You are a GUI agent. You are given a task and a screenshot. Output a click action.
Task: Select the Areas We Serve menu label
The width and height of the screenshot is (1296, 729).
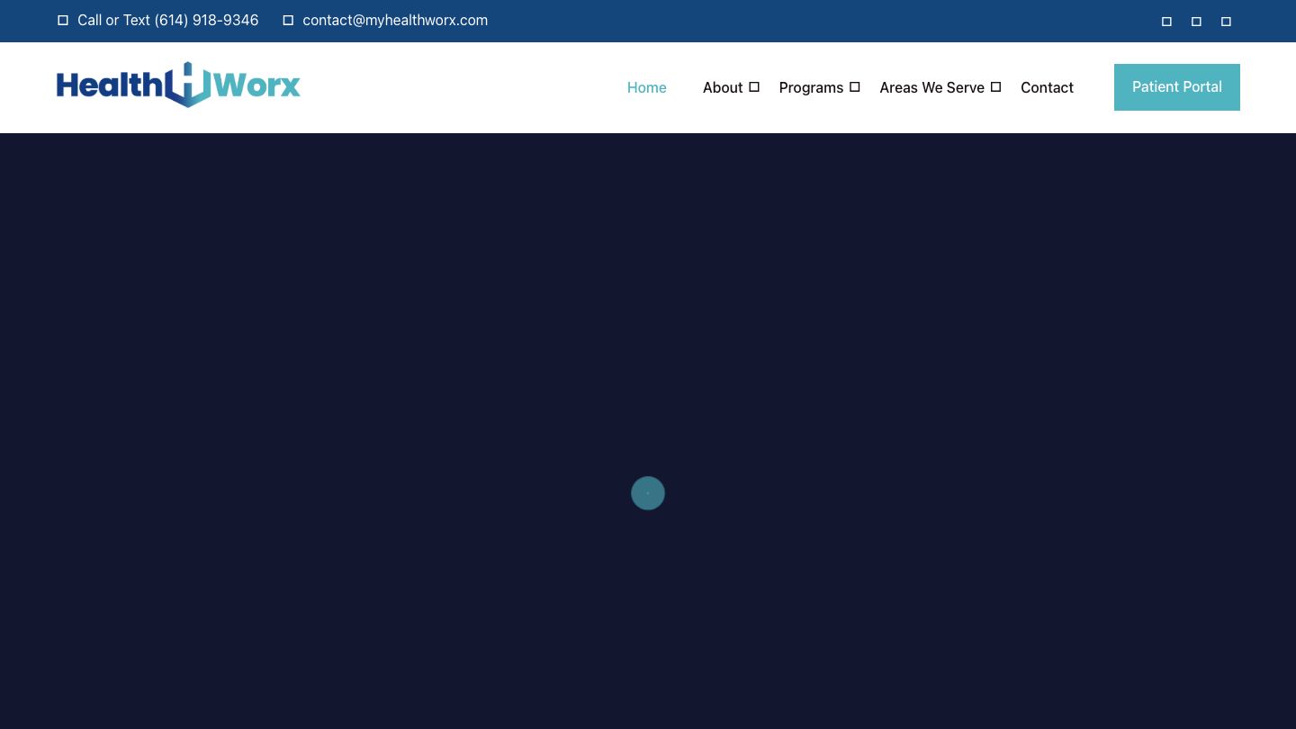click(x=931, y=87)
